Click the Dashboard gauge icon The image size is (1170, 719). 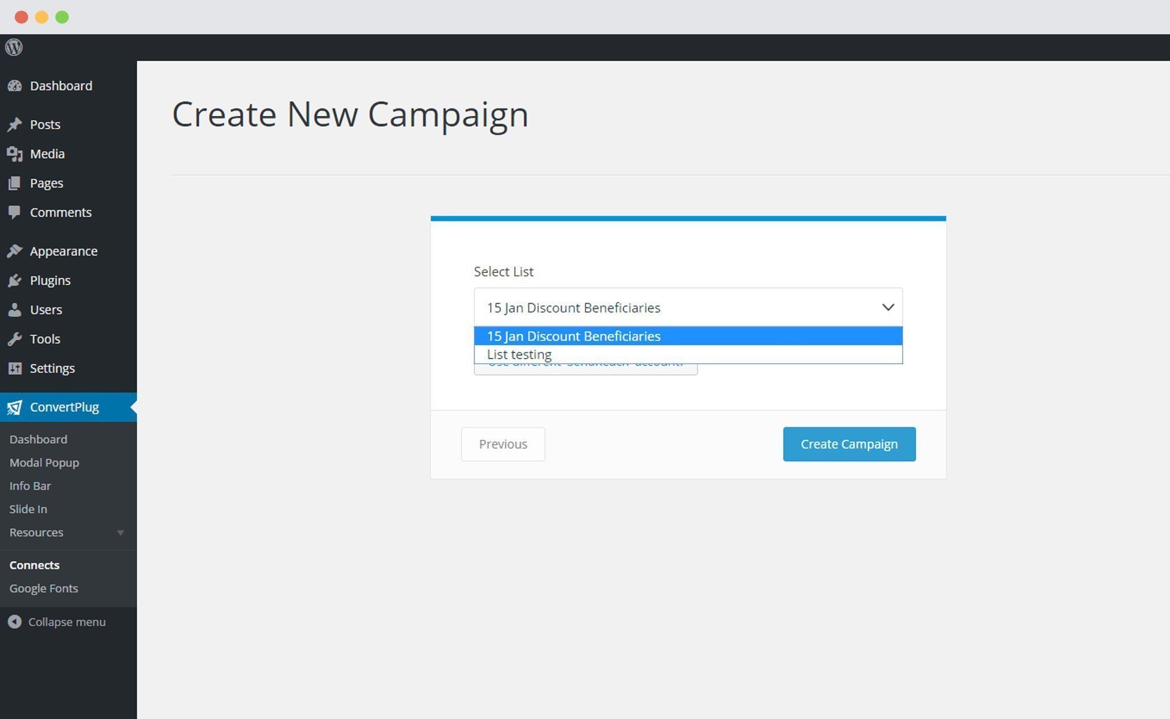(x=15, y=86)
